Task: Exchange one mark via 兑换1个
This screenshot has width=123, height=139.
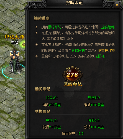Action: (x=52, y=120)
